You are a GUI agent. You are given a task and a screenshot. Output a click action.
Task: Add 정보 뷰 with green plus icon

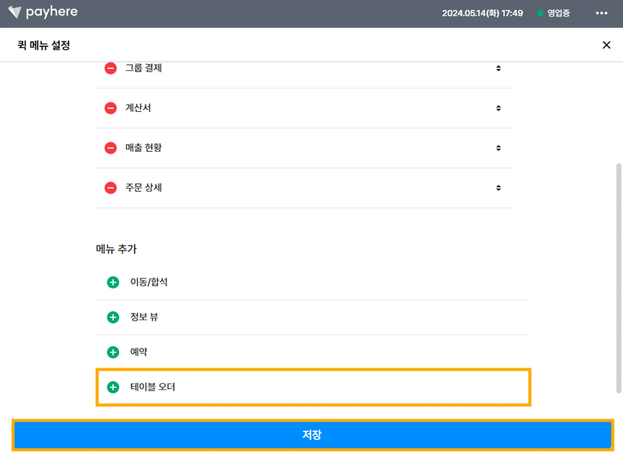[x=113, y=317]
